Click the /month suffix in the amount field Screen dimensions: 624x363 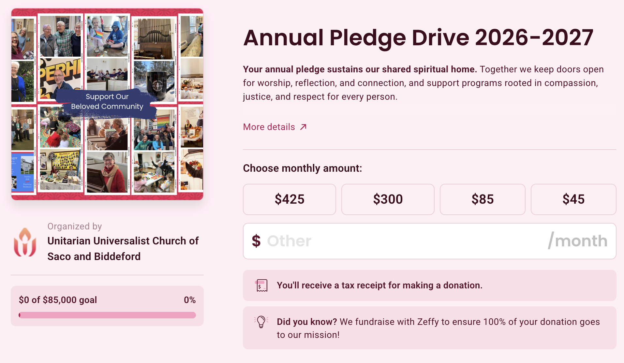578,241
